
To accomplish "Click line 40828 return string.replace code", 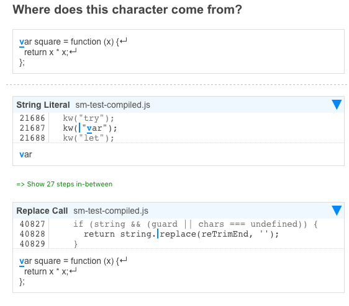I will [181, 234].
